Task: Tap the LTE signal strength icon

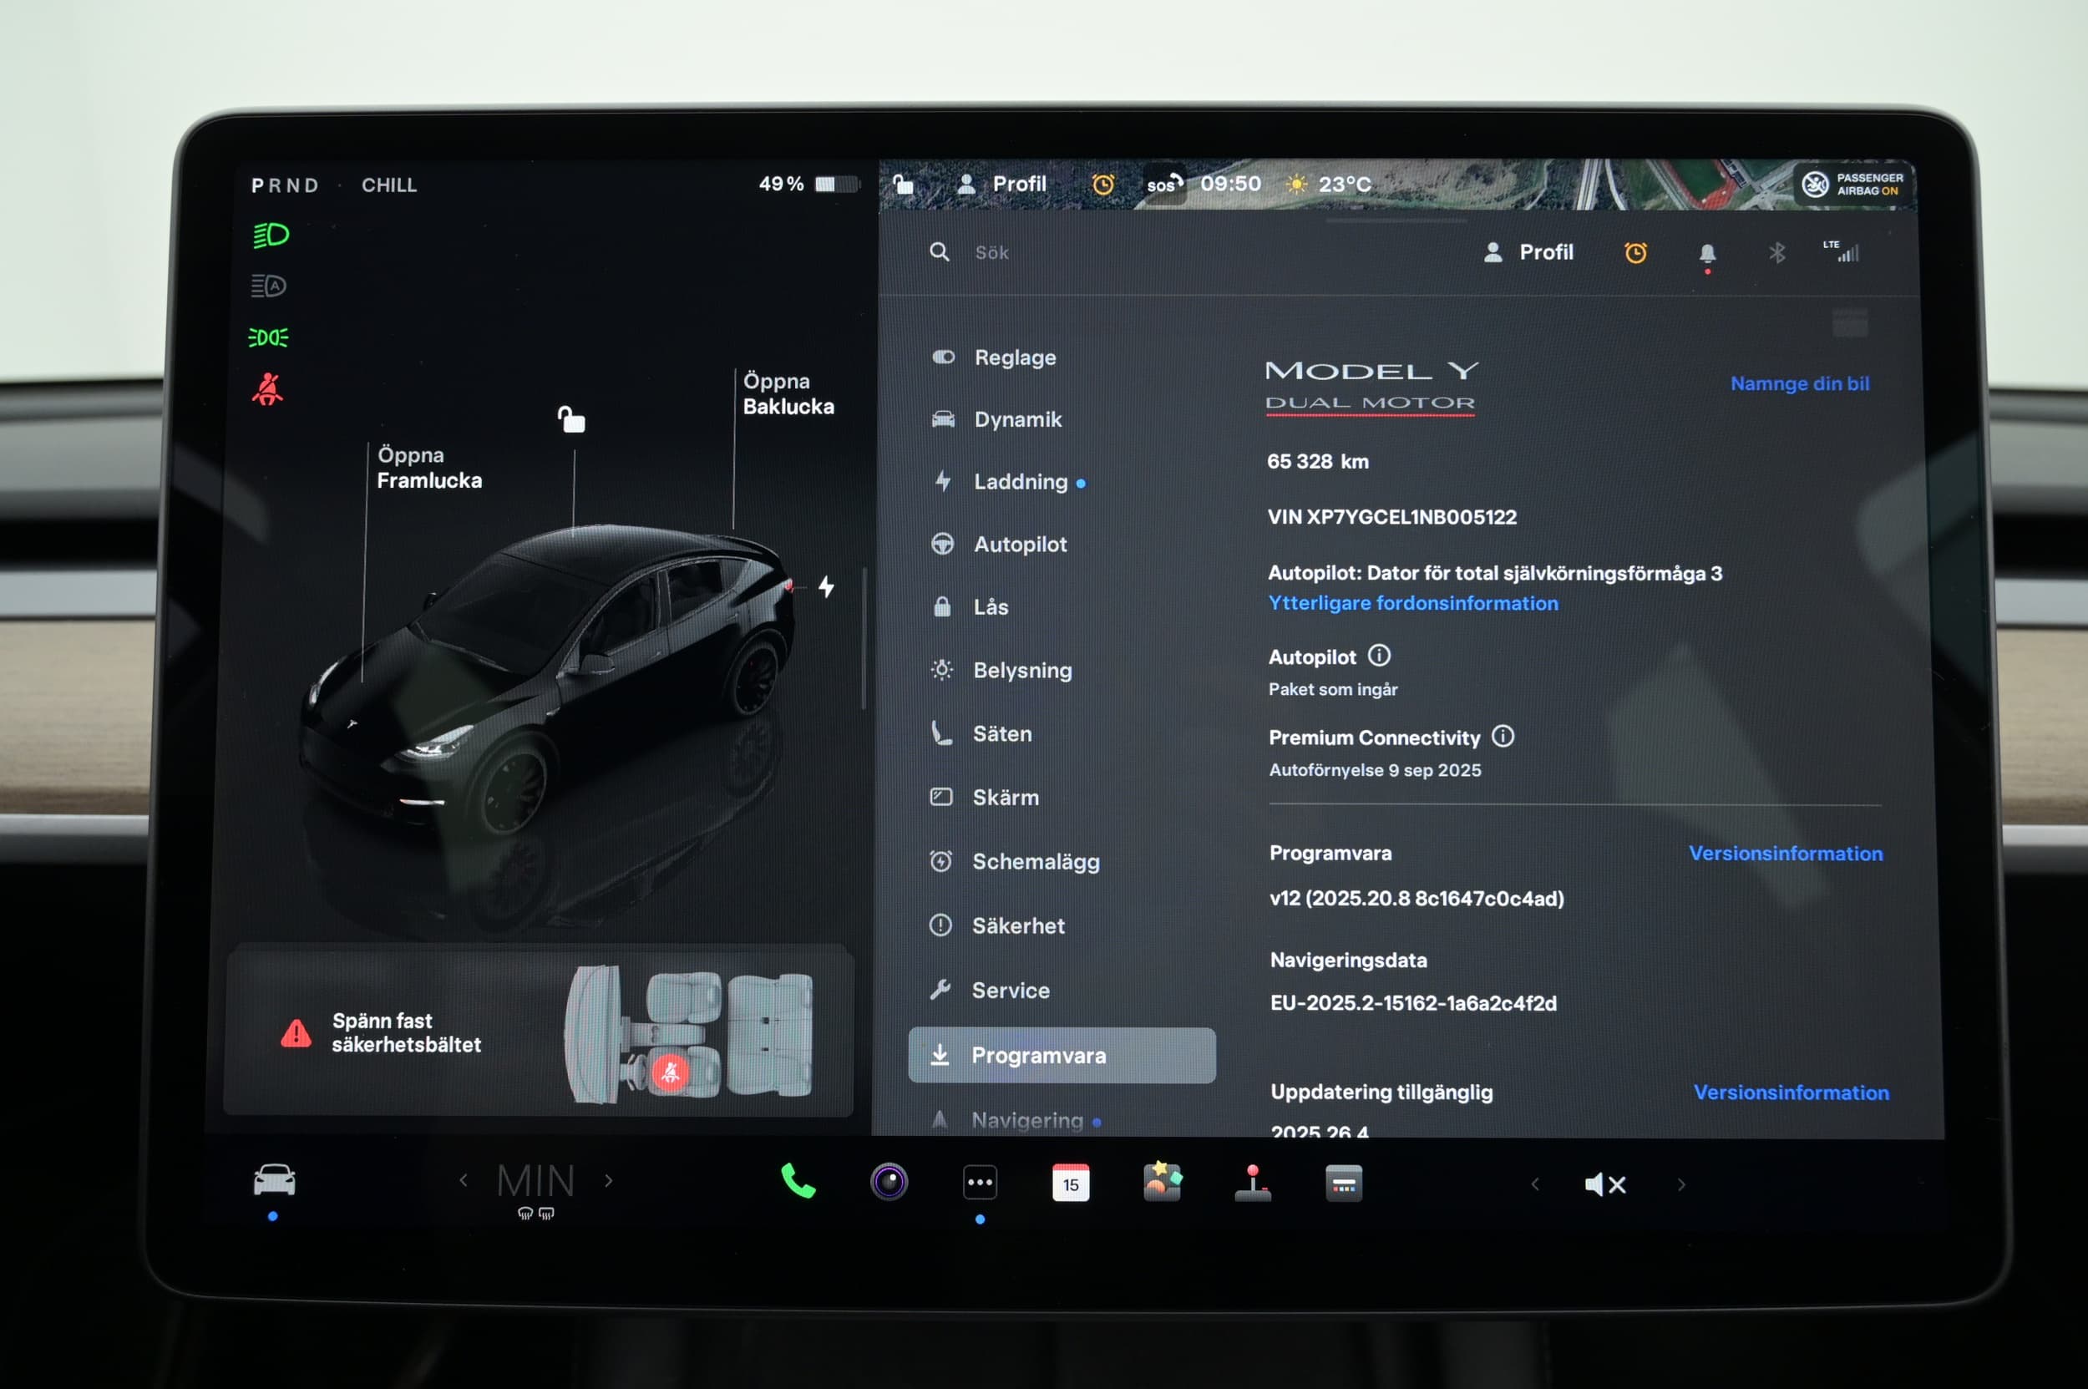Action: [1841, 251]
